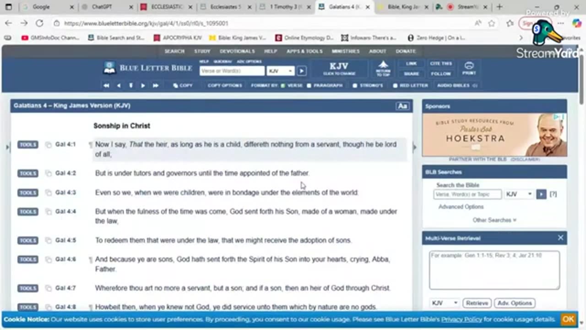
Task: Click copy icon beside Gal 4:5
Action: 49,241
